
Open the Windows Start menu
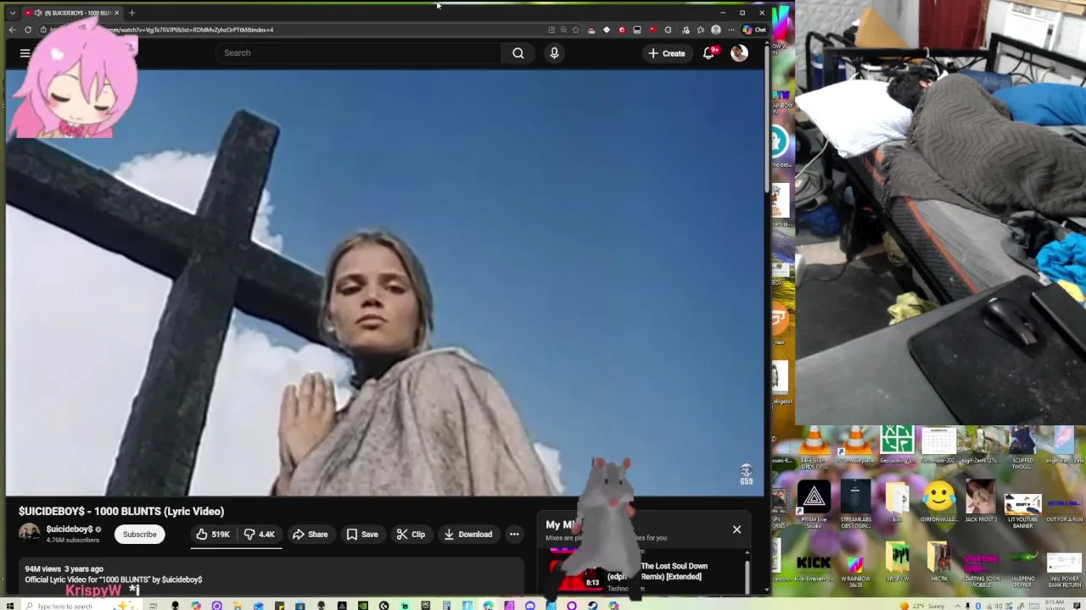click(9, 605)
